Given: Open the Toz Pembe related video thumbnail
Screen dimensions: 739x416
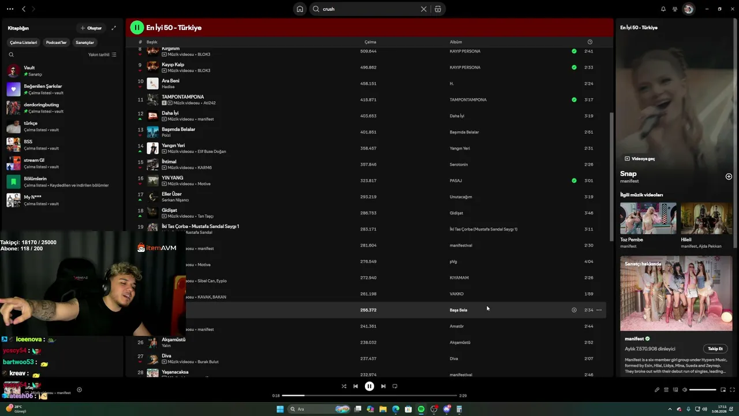Looking at the screenshot, I should [648, 218].
